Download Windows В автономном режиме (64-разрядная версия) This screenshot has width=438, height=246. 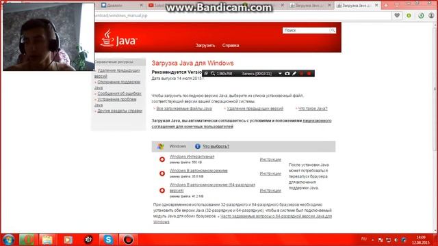coord(212,187)
